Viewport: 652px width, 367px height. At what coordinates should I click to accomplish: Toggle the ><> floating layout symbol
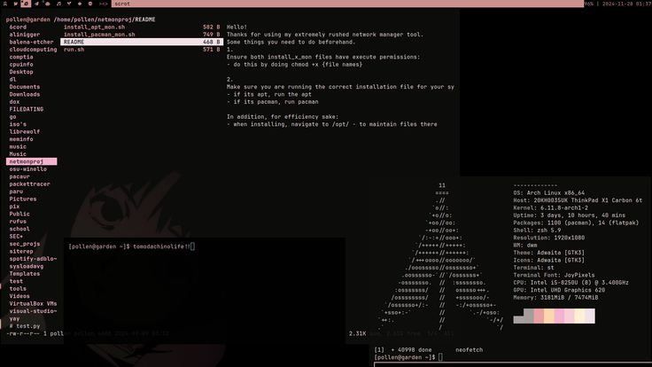pyautogui.click(x=104, y=4)
